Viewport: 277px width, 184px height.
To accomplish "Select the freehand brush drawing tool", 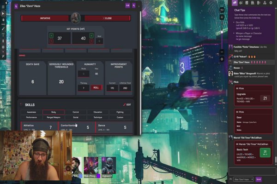I will tap(3, 29).
